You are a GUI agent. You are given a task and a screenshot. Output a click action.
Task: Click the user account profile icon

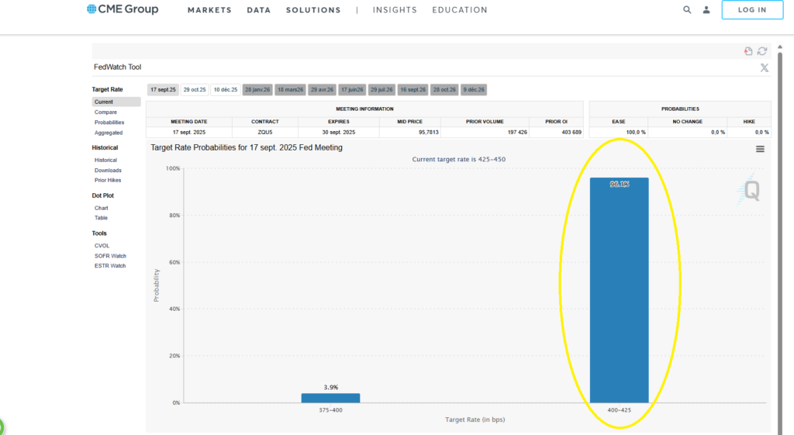pyautogui.click(x=706, y=9)
